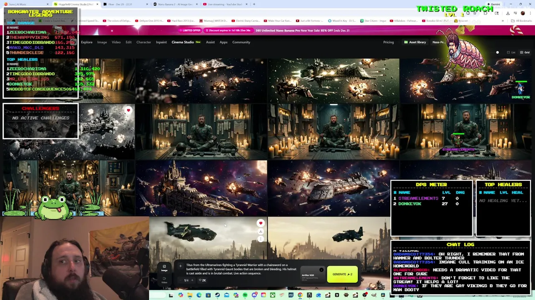Click the plus icon to add a reference image to the prompt

pos(181,265)
